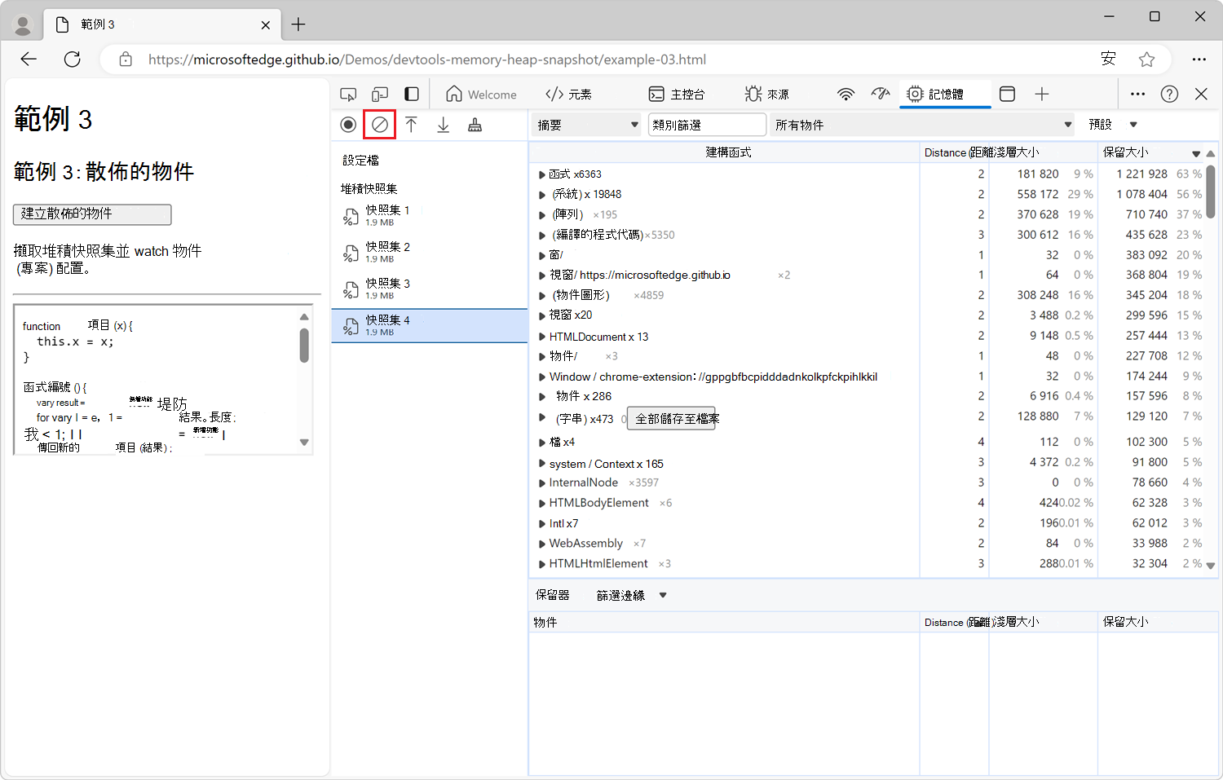The height and width of the screenshot is (780, 1223).
Task: Switch to the 元素 tab
Action: (x=569, y=95)
